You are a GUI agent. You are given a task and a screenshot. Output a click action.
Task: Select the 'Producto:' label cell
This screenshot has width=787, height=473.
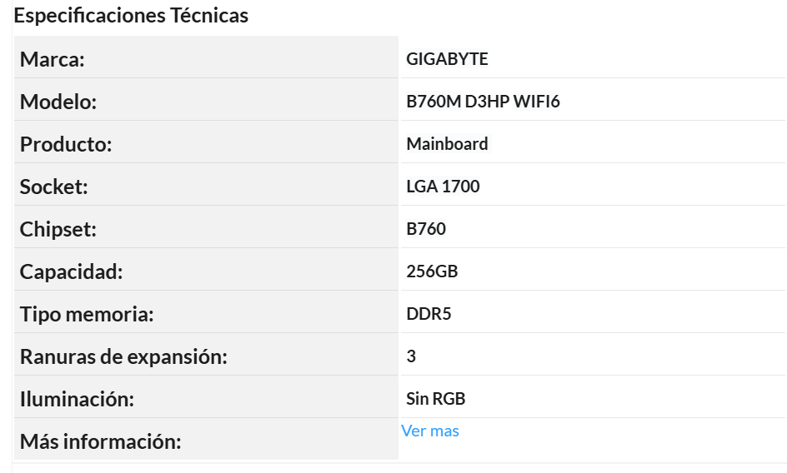coord(206,142)
